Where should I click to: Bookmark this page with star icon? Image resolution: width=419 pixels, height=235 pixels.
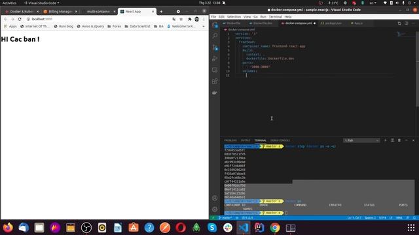pos(181,19)
